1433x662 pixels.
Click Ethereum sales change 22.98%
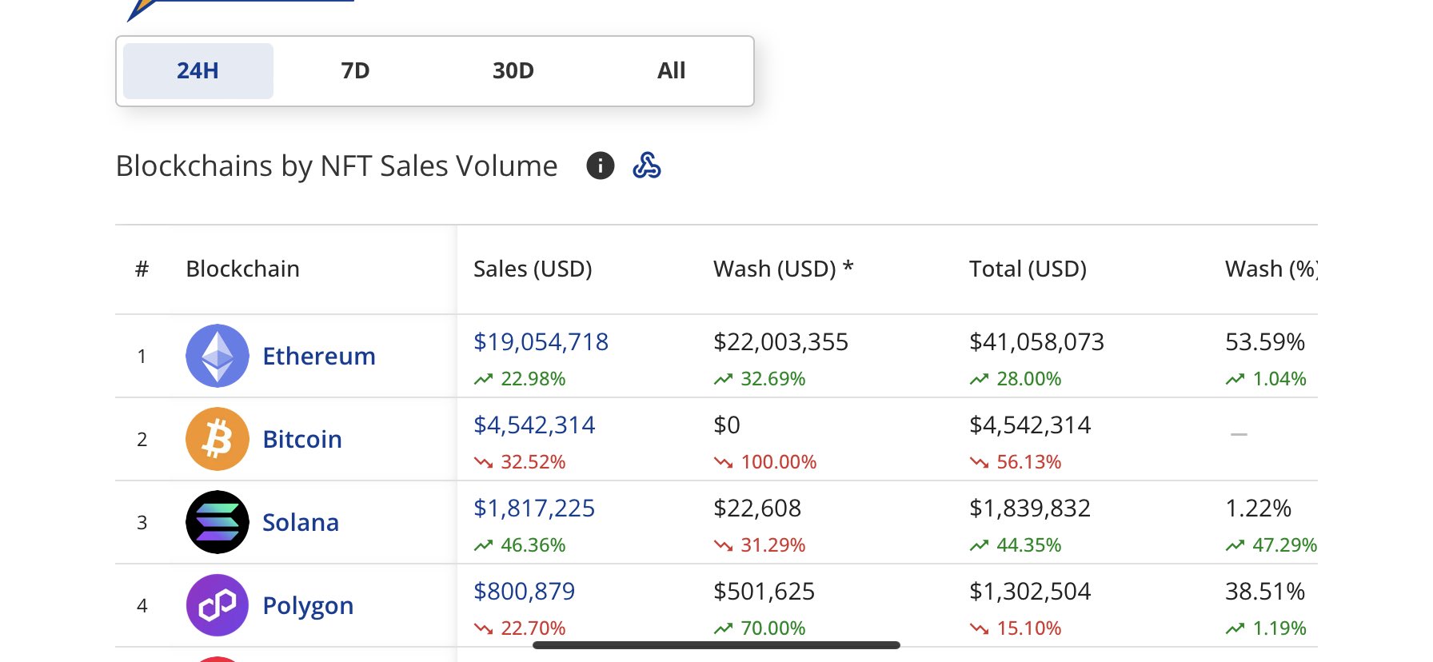point(520,379)
